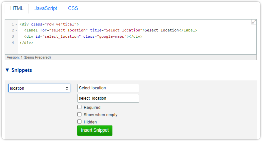Click line number 4 in the gutter
The width and height of the screenshot is (262, 141).
[13, 43]
